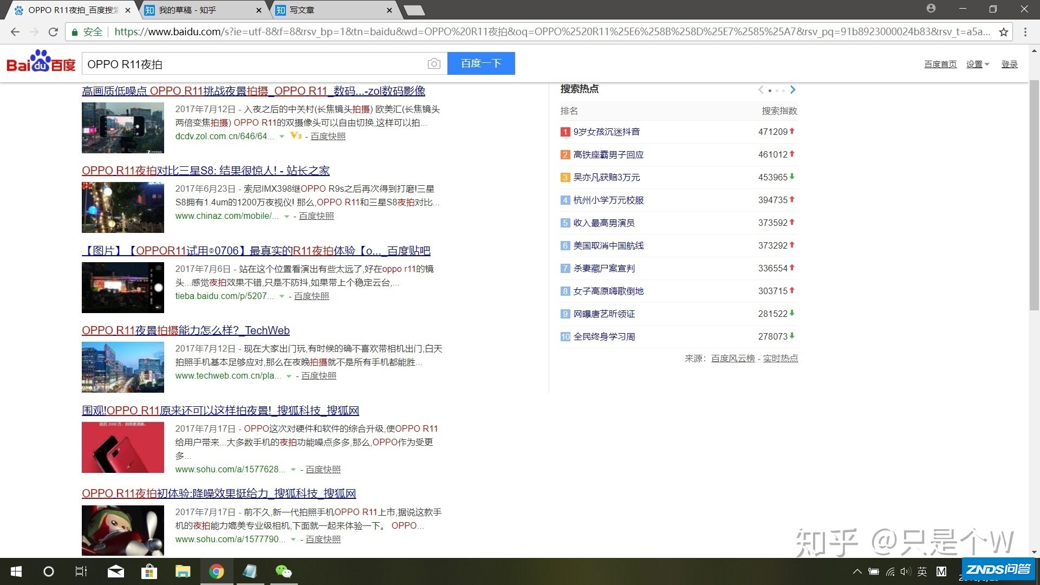
Task: Close the 我的草稿 - 知乎 tab
Action: 258,10
